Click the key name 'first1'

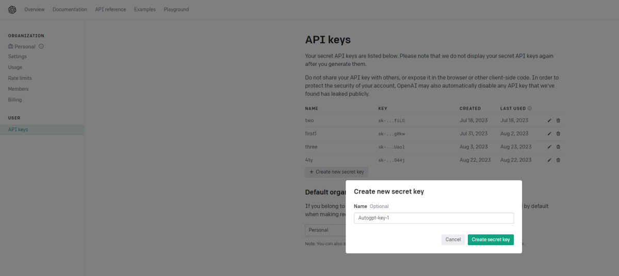click(x=311, y=134)
